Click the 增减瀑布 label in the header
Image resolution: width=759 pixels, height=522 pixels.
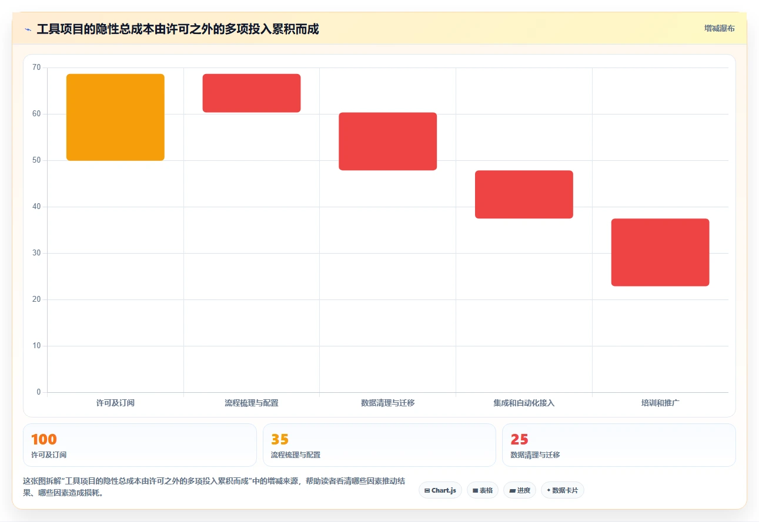pos(720,28)
